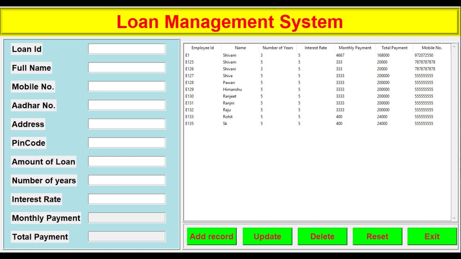Click the Interest Rate column header

click(x=315, y=48)
